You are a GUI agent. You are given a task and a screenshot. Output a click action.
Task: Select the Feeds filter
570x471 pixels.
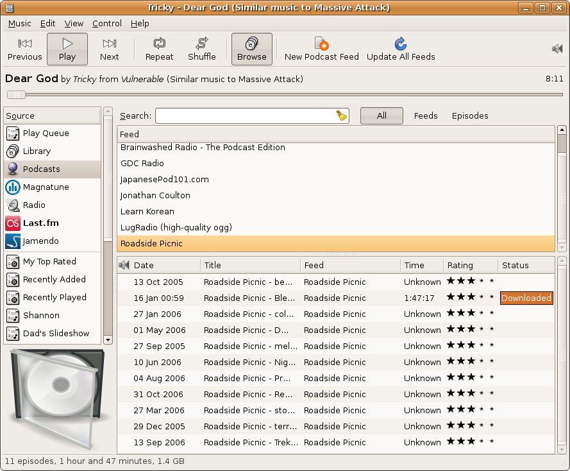coord(426,116)
